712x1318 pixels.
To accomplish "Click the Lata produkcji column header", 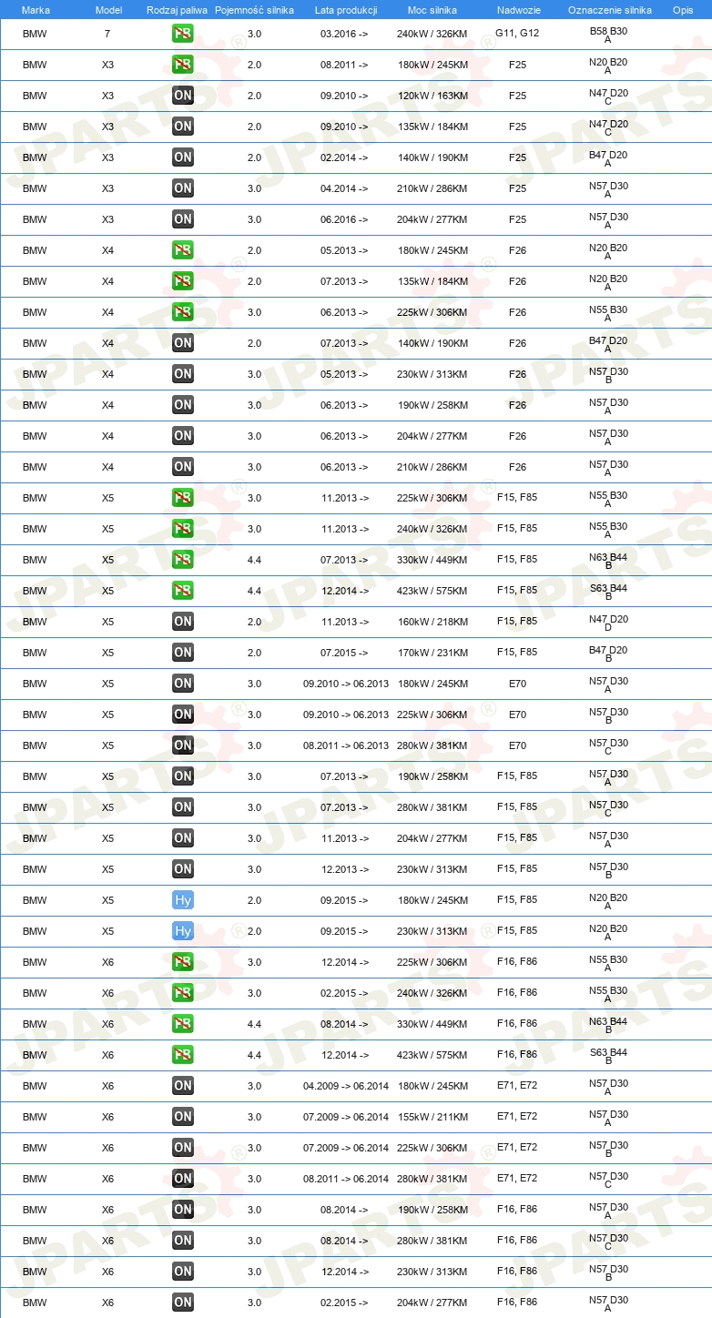I will [345, 10].
